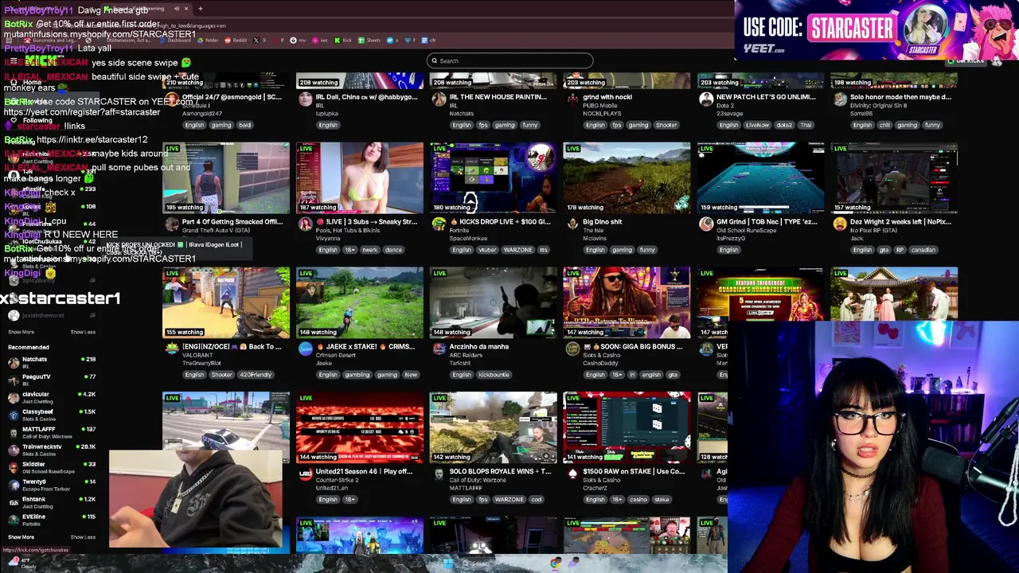Open EVEiline channel in Recommended

coord(52,520)
